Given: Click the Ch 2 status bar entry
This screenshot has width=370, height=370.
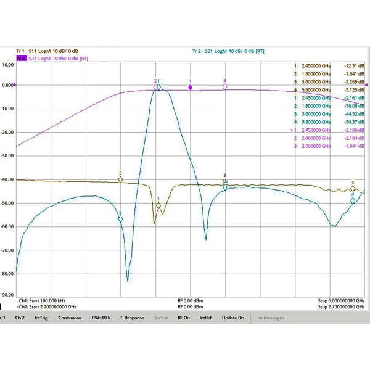Looking at the screenshot, I should point(20,318).
